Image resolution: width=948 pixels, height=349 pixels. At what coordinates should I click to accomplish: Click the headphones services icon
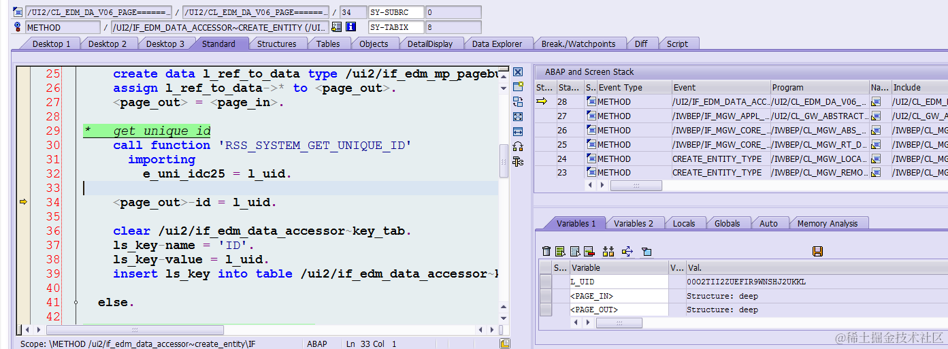click(518, 146)
